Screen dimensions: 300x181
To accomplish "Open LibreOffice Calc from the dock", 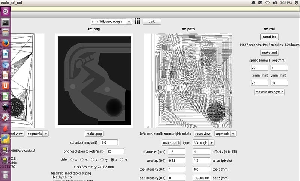I will 5,96.
